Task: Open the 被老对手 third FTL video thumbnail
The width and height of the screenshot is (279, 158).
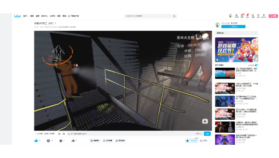Action: [225, 140]
